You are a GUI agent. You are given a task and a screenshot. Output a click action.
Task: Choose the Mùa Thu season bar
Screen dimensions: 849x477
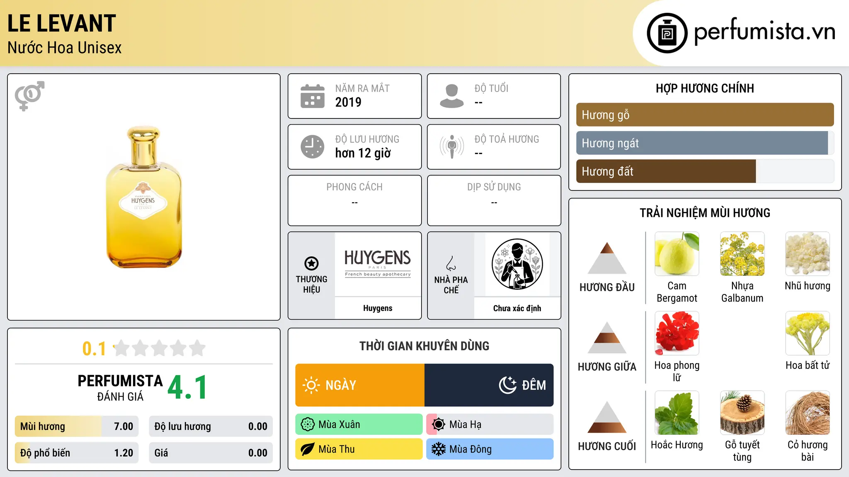point(359,449)
